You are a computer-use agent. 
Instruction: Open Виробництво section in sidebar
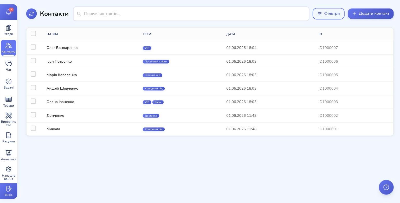(9, 120)
